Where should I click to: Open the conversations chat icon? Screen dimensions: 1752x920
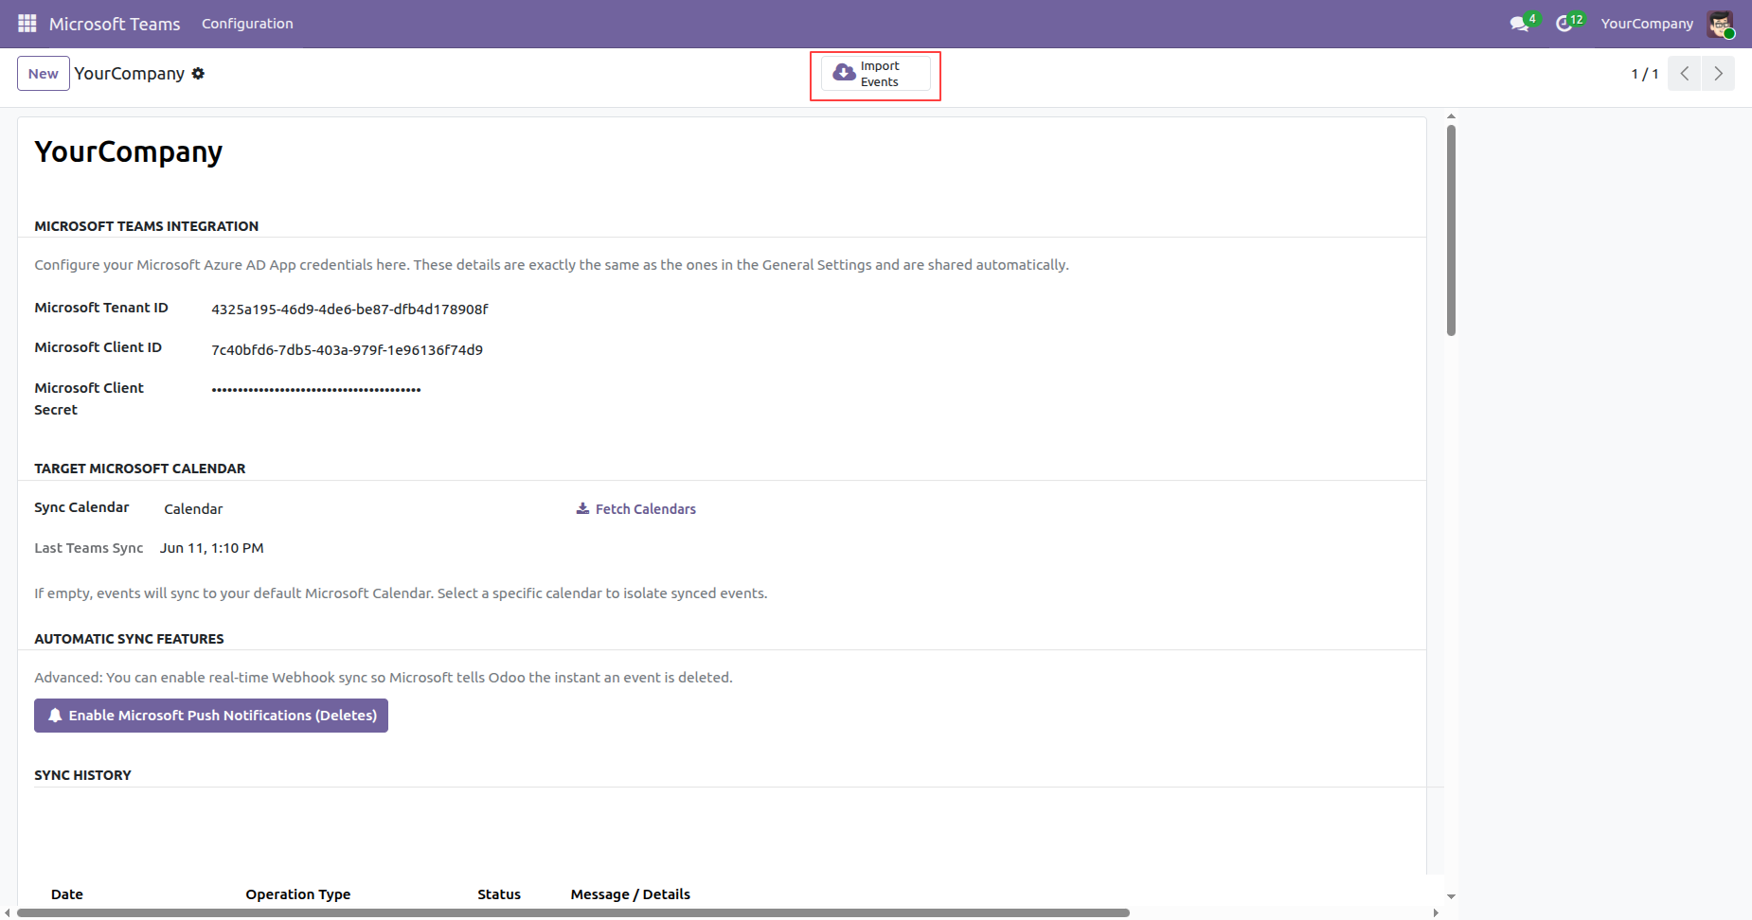click(1520, 24)
